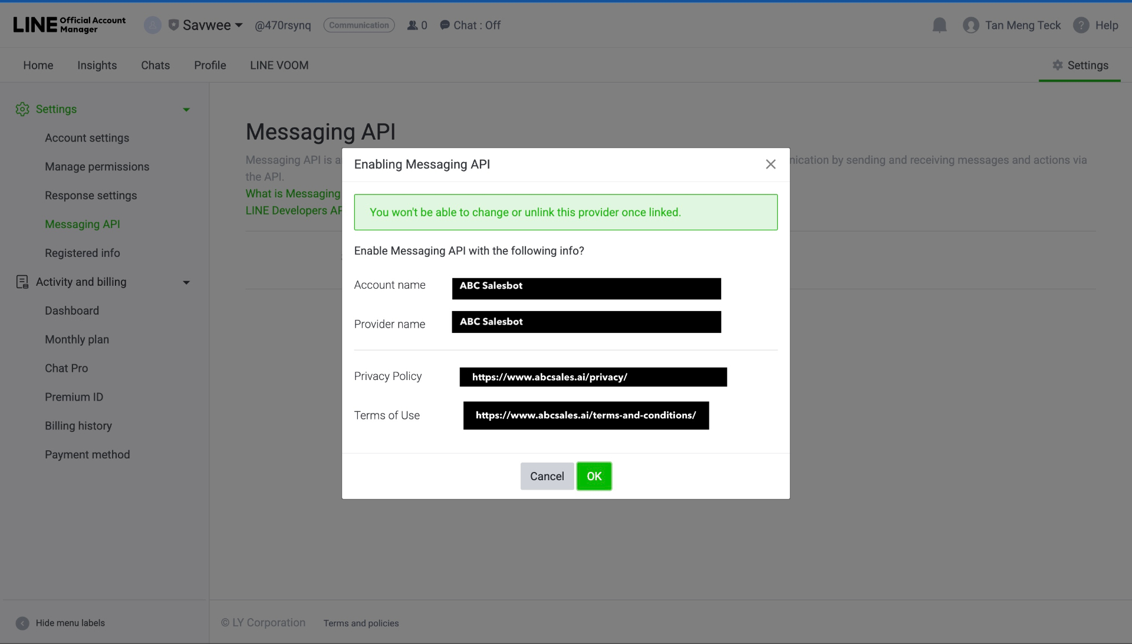This screenshot has width=1132, height=644.
Task: Open the Savwee account dropdown
Action: 213,25
